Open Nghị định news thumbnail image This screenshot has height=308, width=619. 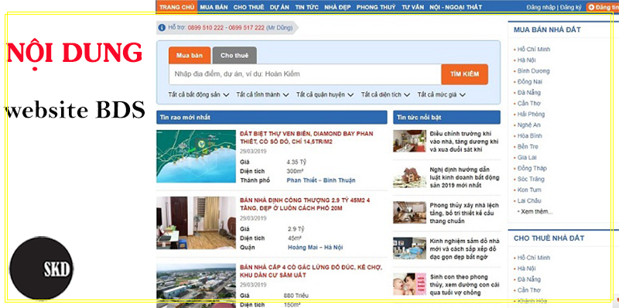tap(409, 177)
